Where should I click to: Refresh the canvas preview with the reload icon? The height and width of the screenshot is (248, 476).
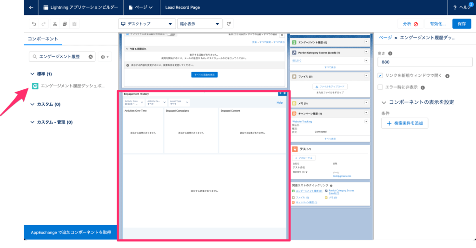click(x=229, y=24)
